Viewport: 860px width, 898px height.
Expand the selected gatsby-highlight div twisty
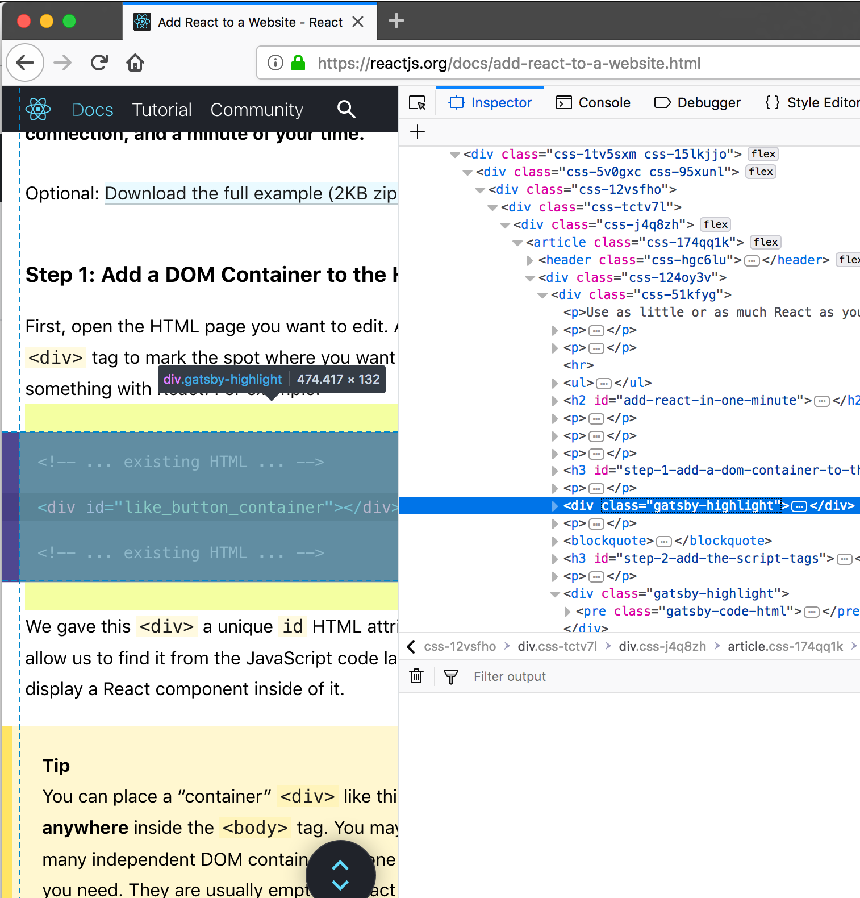(x=555, y=506)
